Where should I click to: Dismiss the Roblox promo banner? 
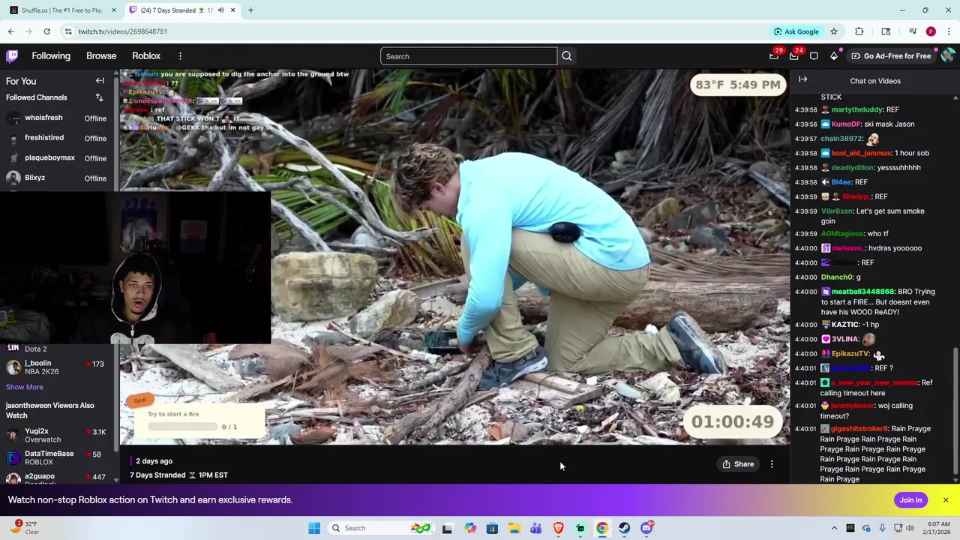[x=946, y=500]
